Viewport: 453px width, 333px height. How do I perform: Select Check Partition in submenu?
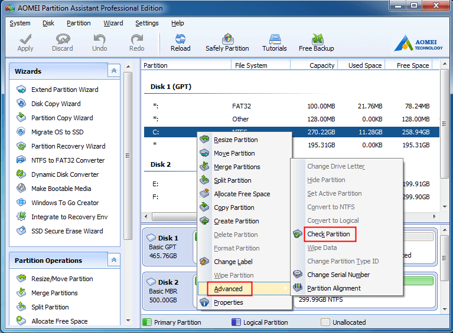347,234
